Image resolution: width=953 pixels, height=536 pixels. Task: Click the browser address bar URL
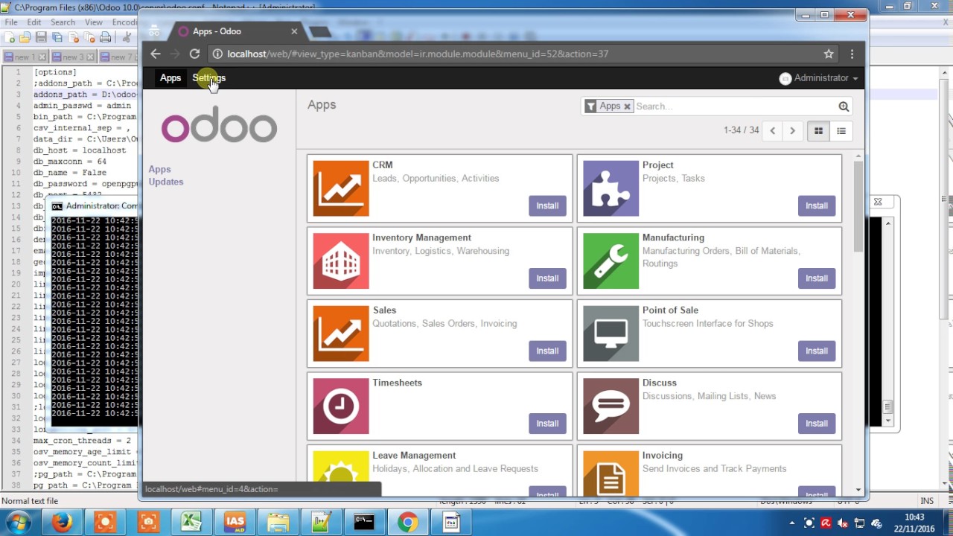point(418,54)
